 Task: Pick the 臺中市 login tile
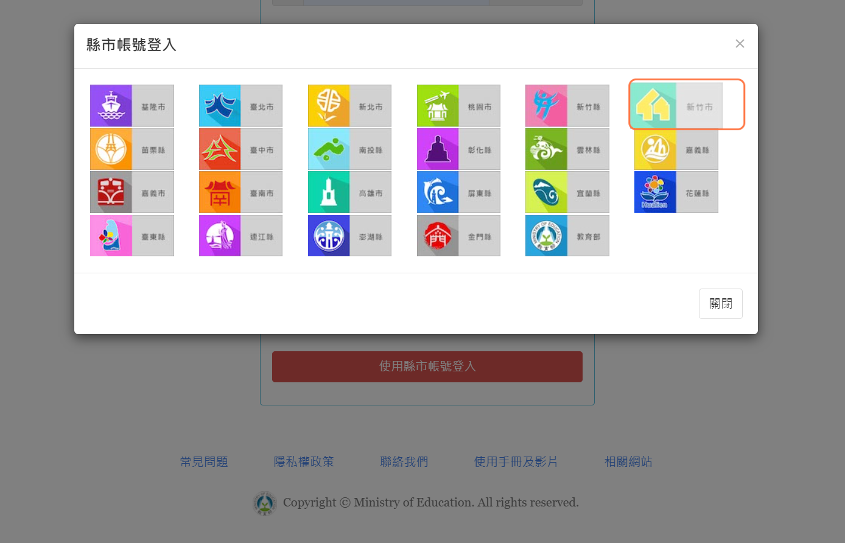pyautogui.click(x=240, y=149)
